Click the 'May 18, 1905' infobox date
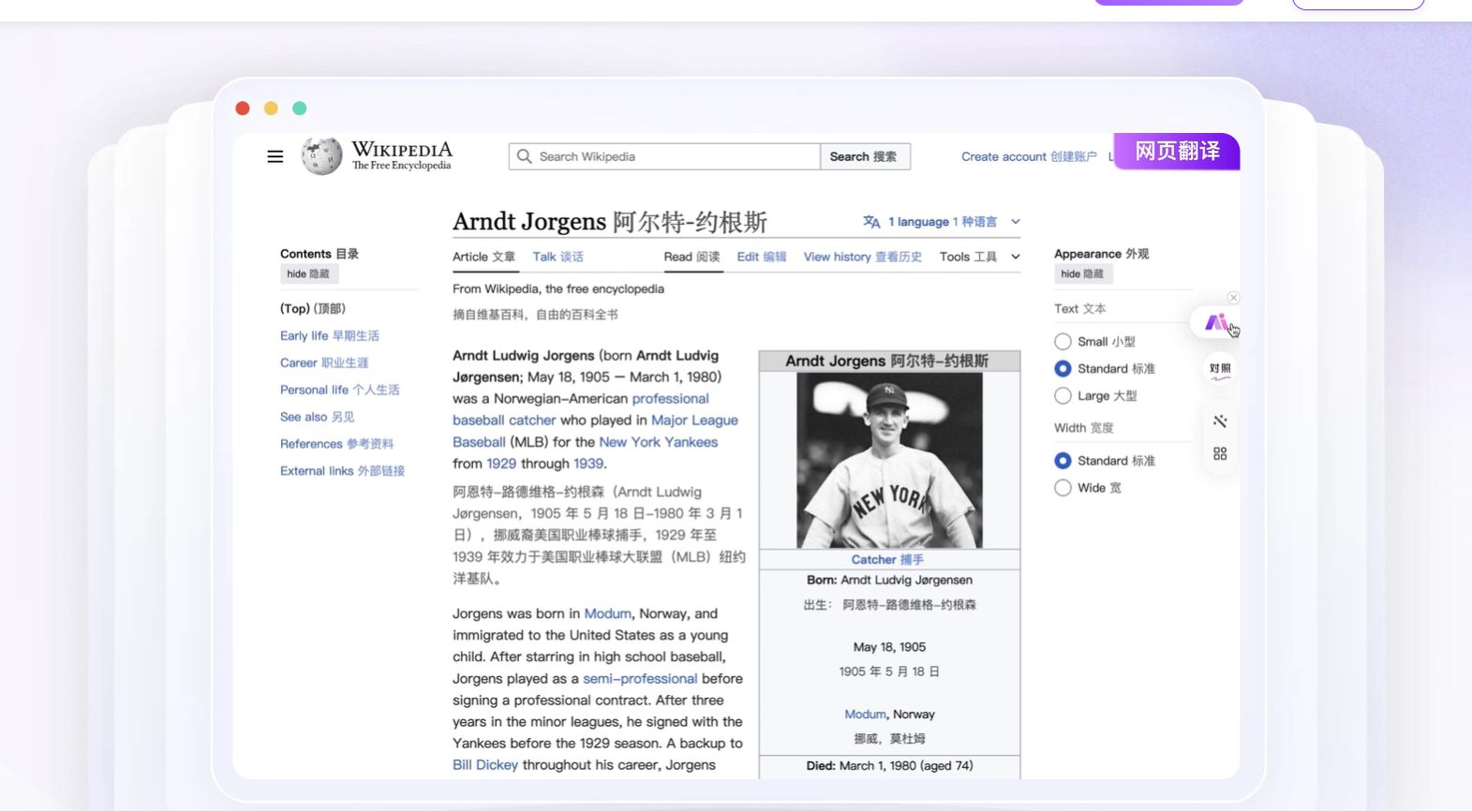1472x811 pixels. coord(889,647)
